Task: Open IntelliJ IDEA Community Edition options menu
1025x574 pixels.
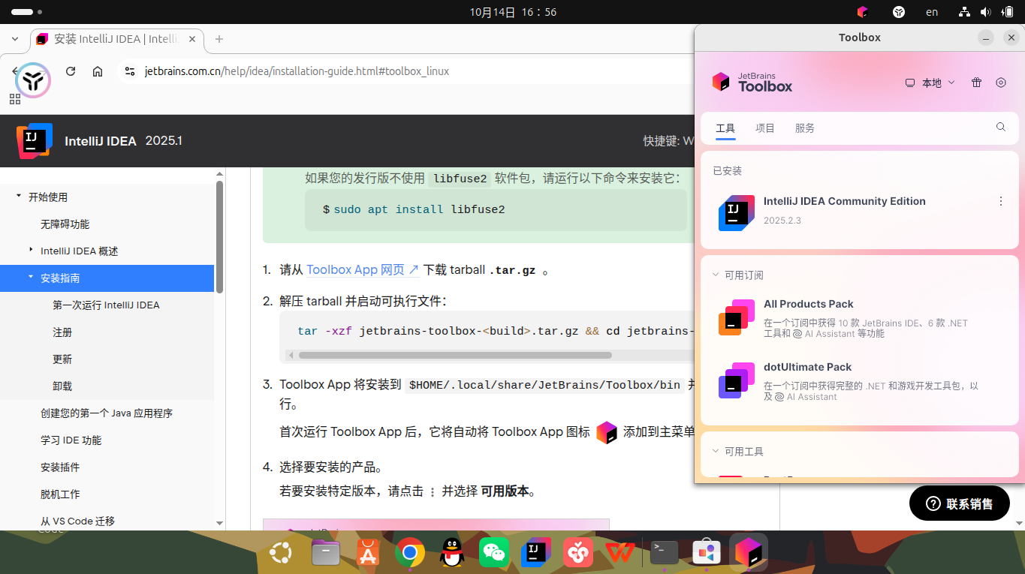Action: tap(1001, 201)
